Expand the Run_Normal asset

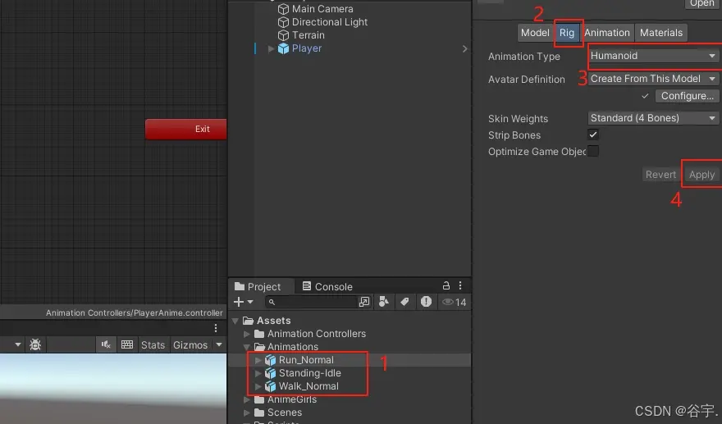tap(258, 360)
